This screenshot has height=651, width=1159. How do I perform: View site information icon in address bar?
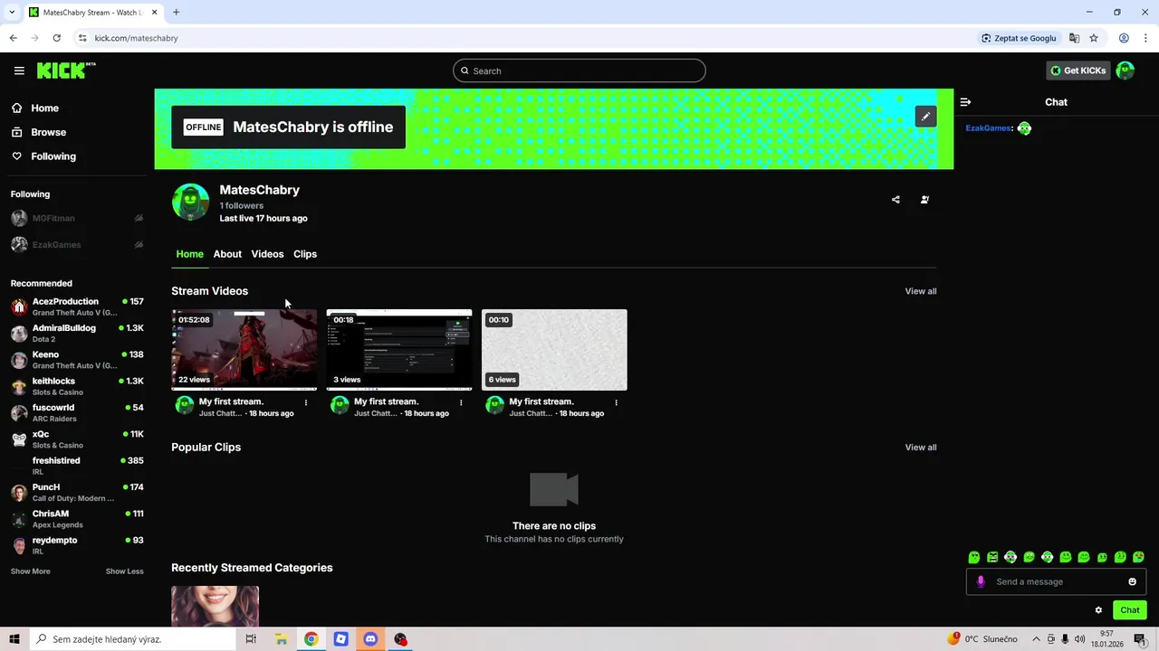tap(82, 38)
